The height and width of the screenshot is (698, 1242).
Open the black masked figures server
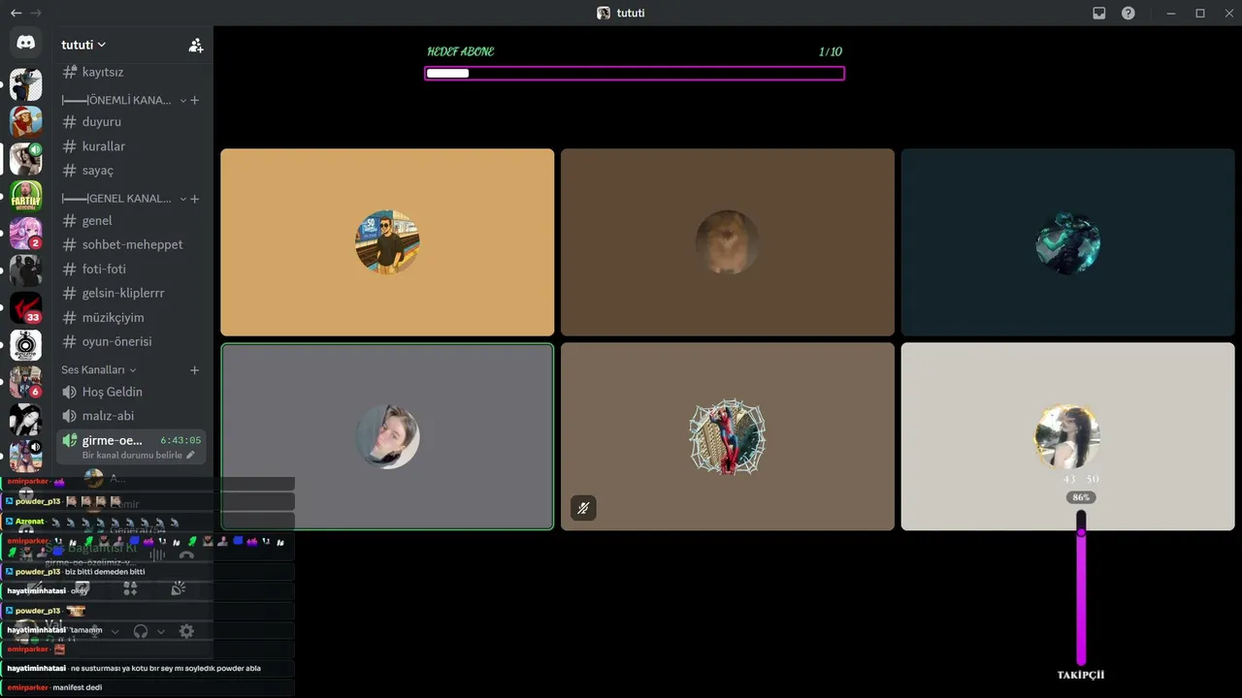pos(26,270)
